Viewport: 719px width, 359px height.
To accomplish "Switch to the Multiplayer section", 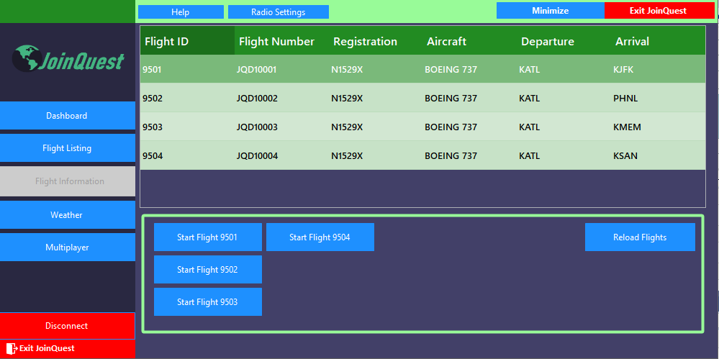I will coord(68,247).
